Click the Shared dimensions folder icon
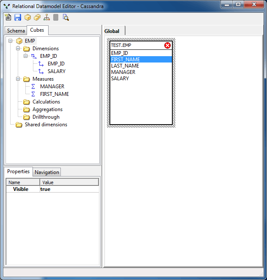Screen dimensions: 267x280 pyautogui.click(x=19, y=125)
